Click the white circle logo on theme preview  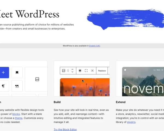click(x=125, y=70)
